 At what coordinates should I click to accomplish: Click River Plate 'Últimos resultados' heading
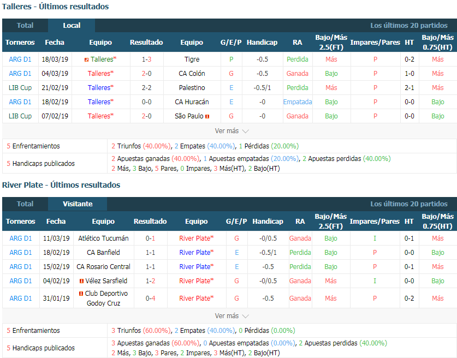[x=61, y=185]
